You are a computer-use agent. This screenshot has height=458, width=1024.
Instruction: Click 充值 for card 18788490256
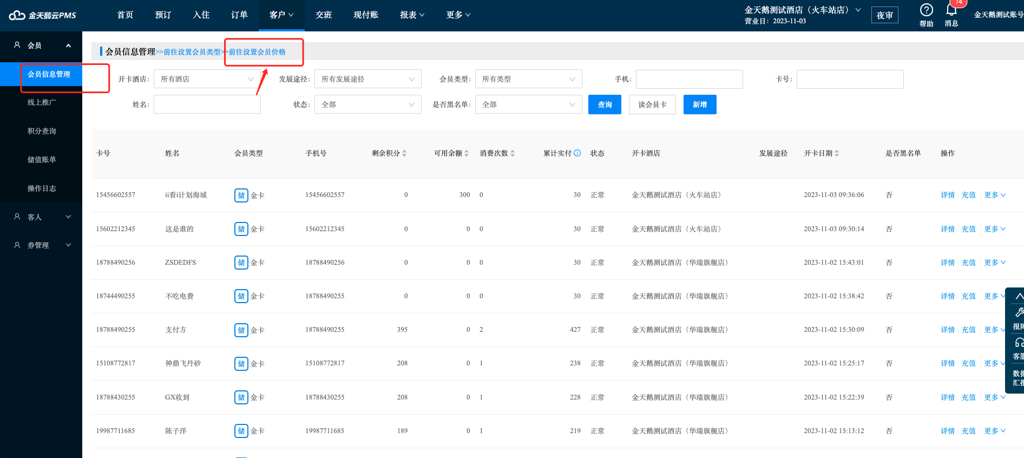(969, 263)
